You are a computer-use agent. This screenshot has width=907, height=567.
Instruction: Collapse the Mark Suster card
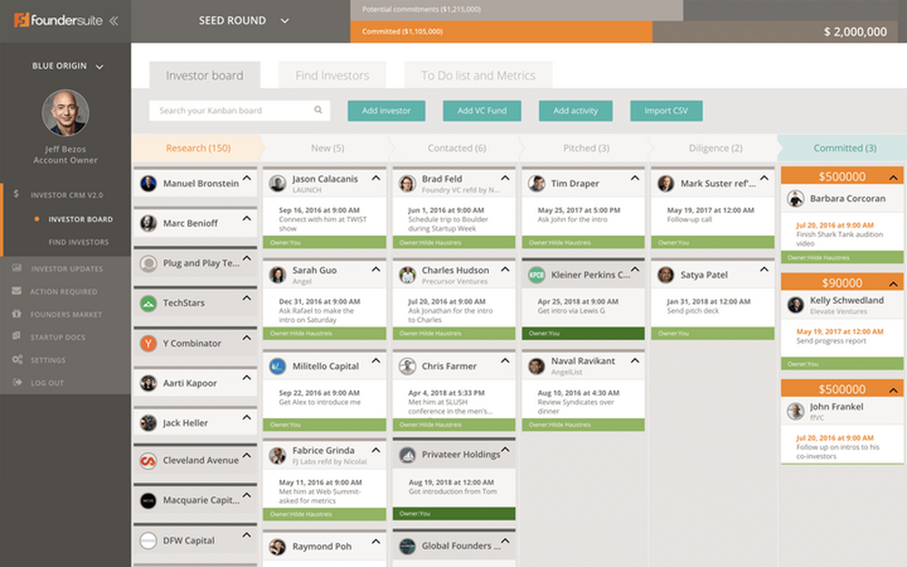click(764, 178)
